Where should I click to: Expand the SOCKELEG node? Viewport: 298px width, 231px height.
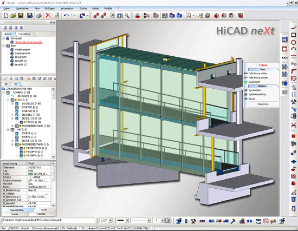tap(12, 104)
